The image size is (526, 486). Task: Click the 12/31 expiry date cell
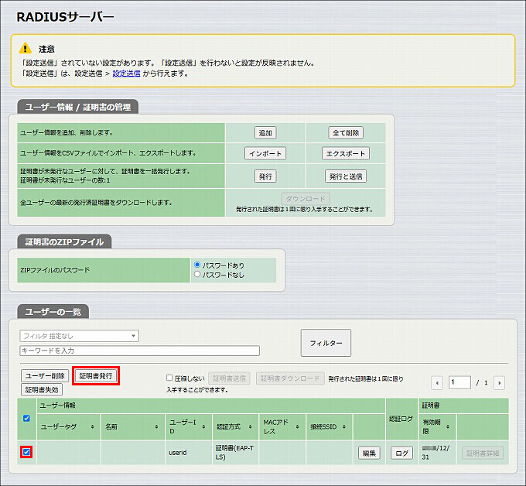click(436, 452)
